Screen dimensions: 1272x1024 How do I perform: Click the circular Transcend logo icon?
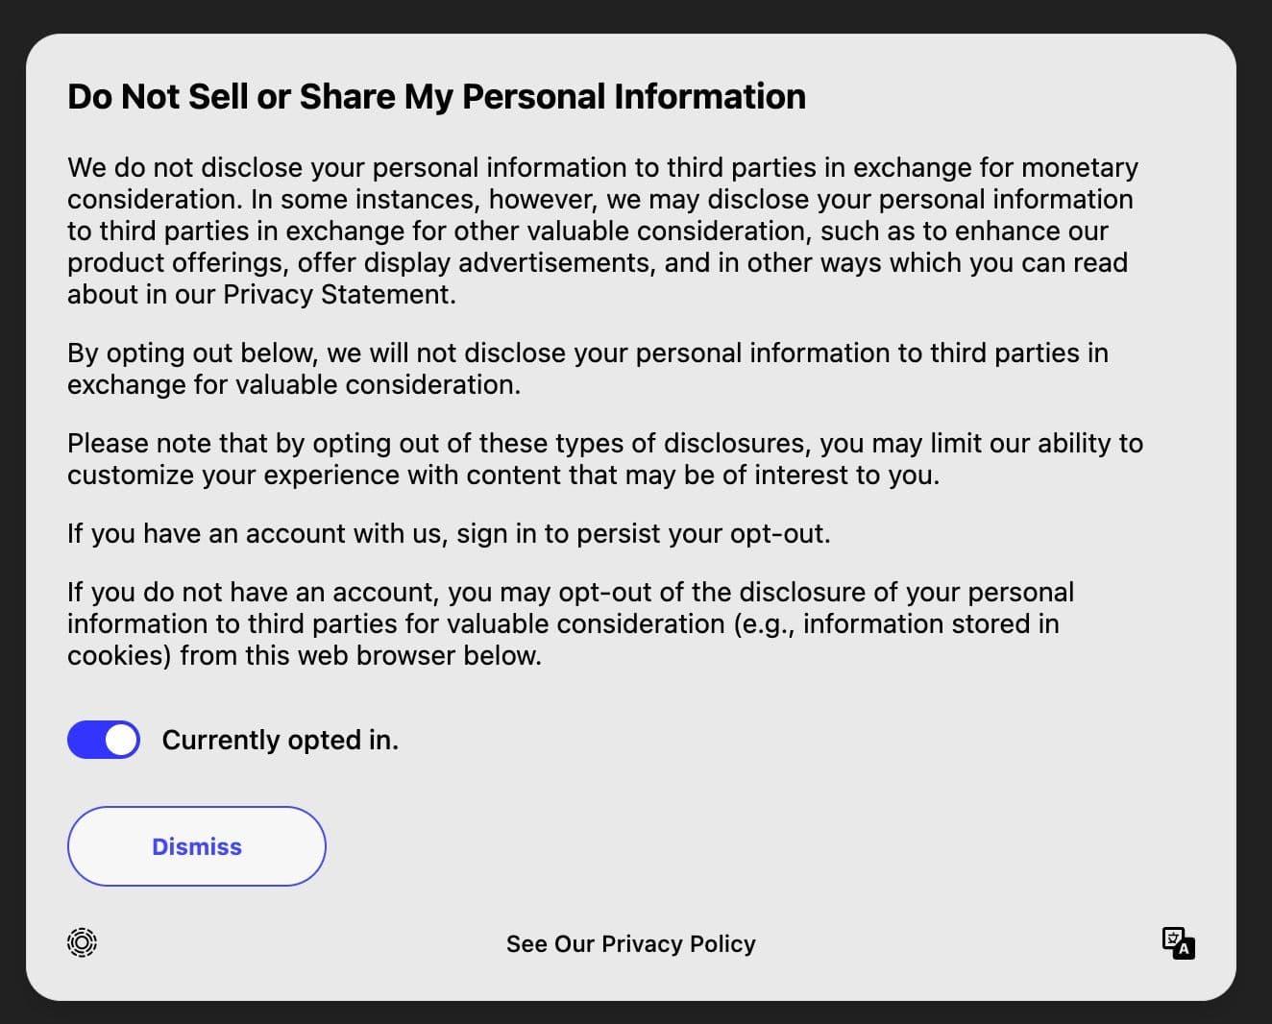pyautogui.click(x=83, y=942)
